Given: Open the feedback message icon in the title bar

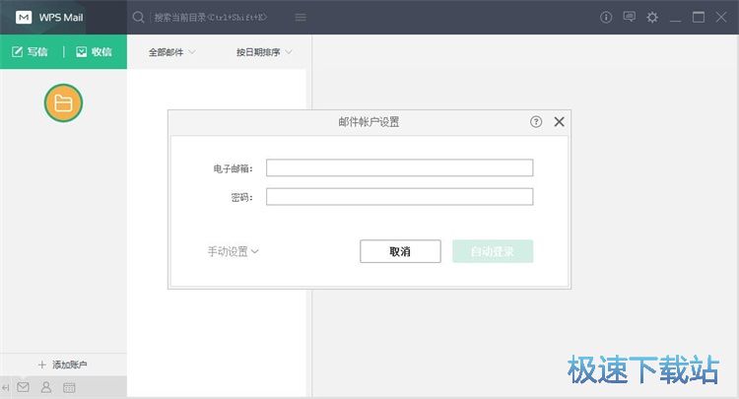Looking at the screenshot, I should point(629,17).
